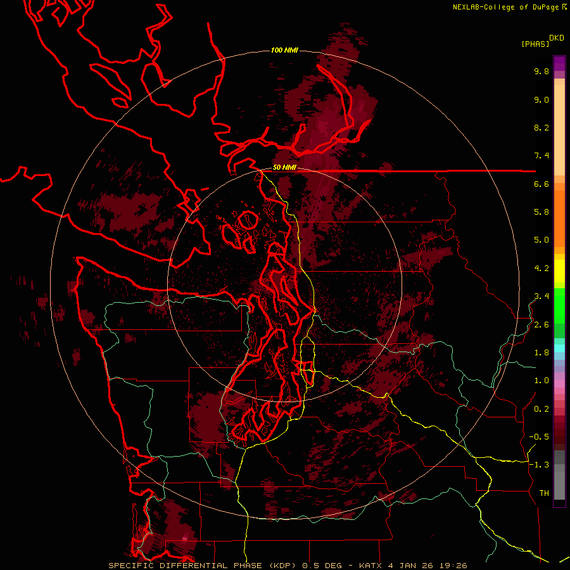The width and height of the screenshot is (570, 570).
Task: Click the 0.5 DEG elevation text
Action: (x=322, y=566)
